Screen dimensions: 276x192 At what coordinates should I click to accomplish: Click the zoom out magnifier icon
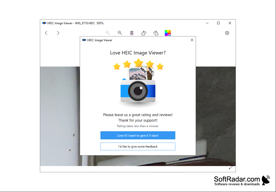(x=120, y=33)
